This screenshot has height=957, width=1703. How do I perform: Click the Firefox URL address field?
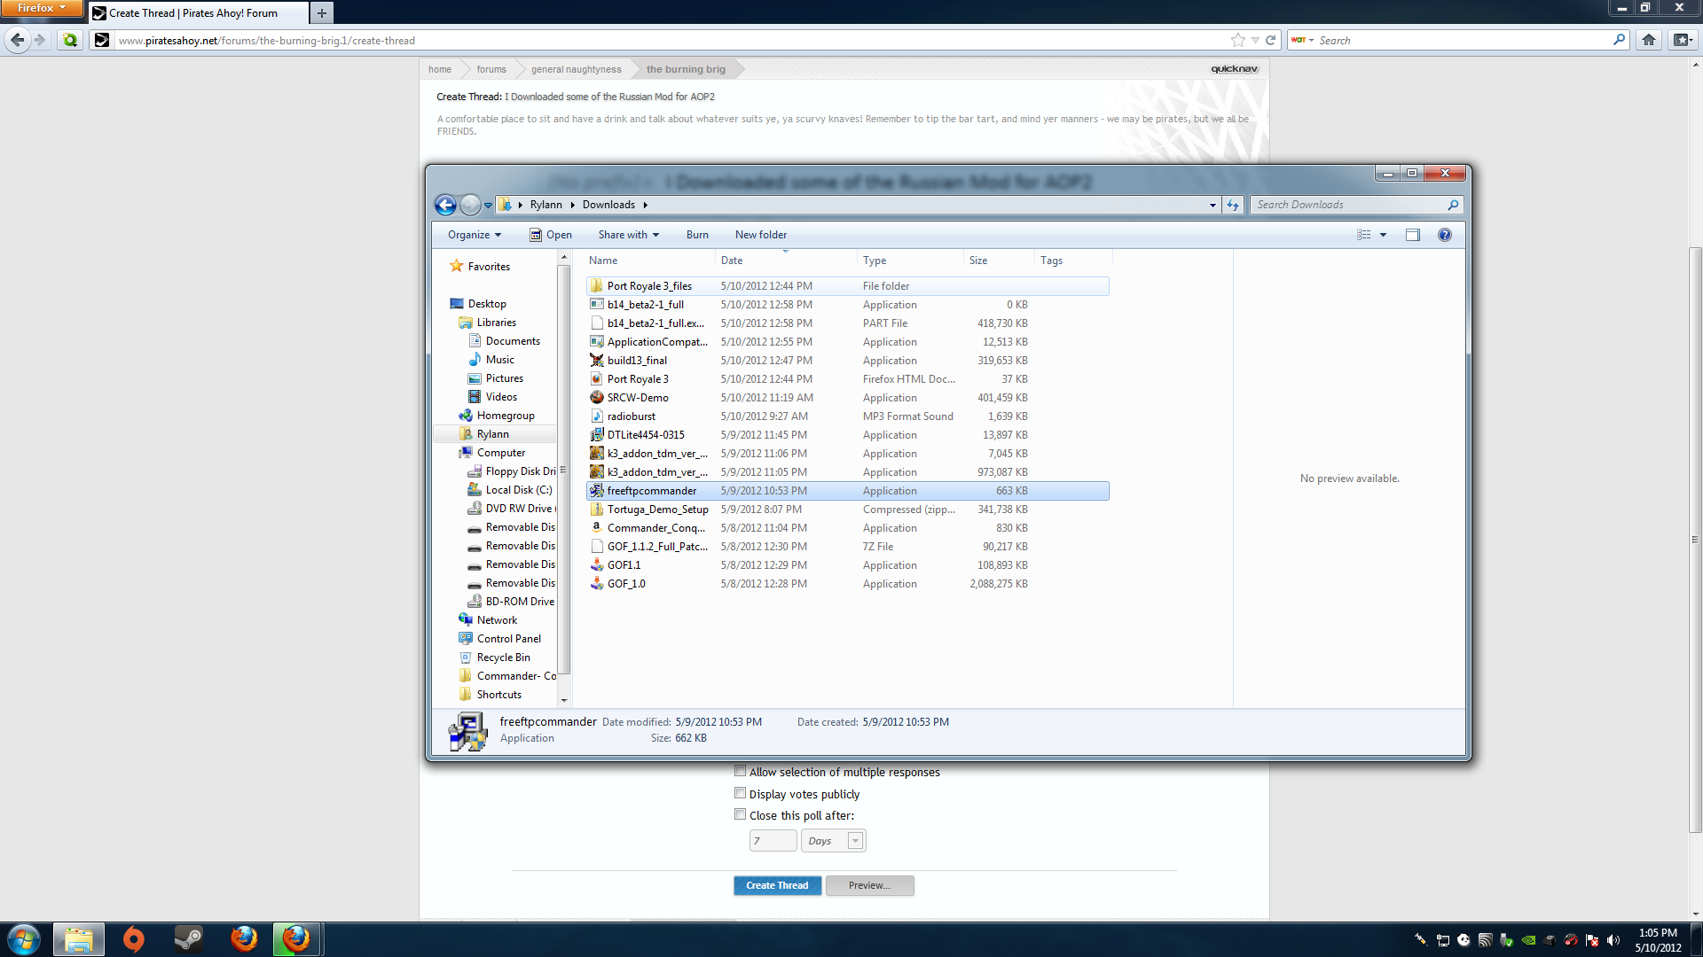(670, 40)
